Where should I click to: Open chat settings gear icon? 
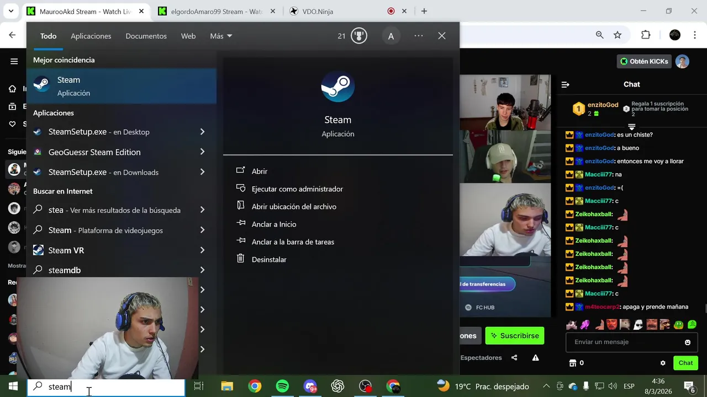(663, 363)
